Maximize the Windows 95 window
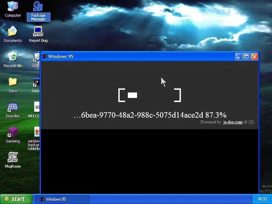The height and width of the screenshot is (204, 272). [247, 57]
